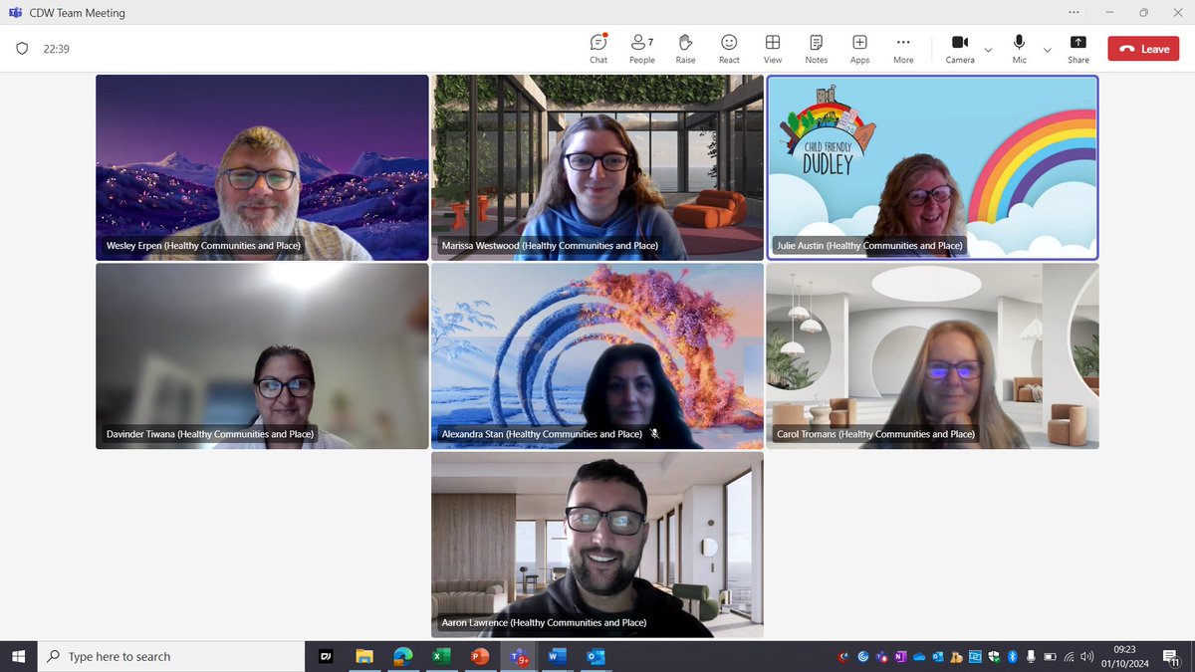1195x672 pixels.
Task: Expand the camera options dropdown arrow
Action: (988, 49)
